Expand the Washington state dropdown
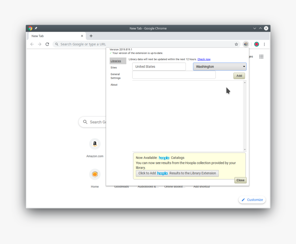 coord(220,67)
